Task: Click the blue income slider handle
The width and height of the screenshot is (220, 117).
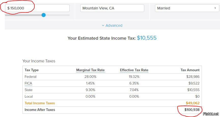Action: 44,15
